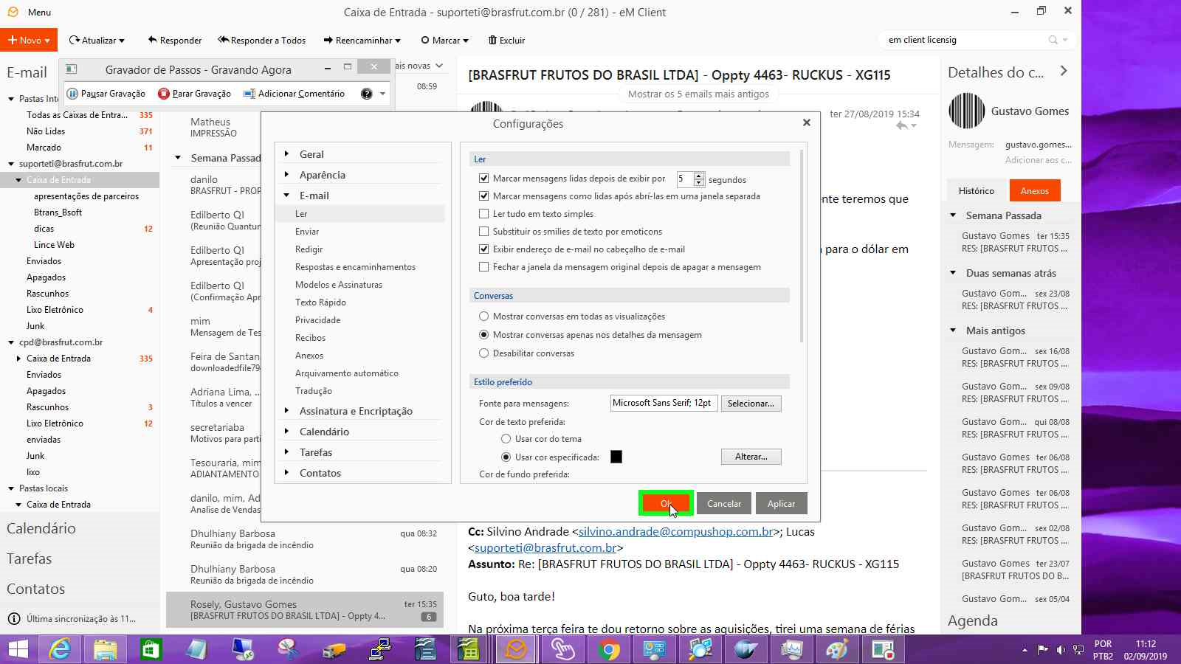
Task: Click OK in Configurações dialog
Action: point(666,503)
